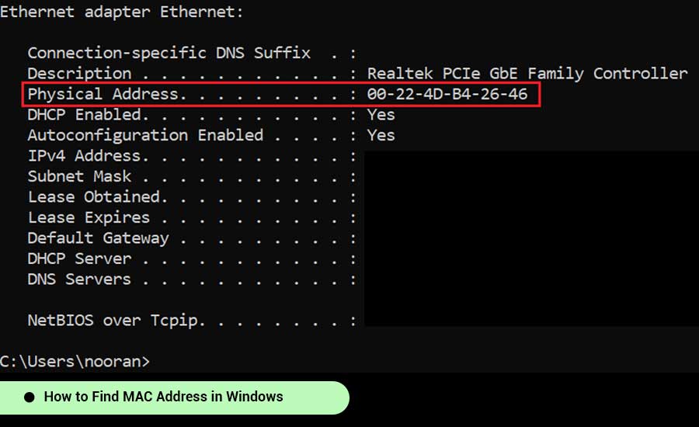Screen dimensions: 699x427
Task: Click the black bullet dot in caption
Action: (30, 397)
